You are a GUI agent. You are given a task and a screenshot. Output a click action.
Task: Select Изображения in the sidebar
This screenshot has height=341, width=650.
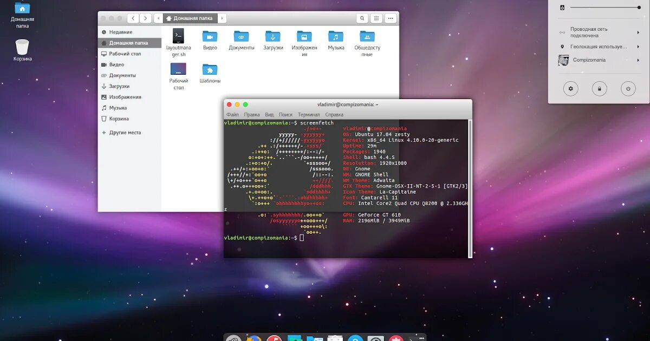[x=129, y=97]
